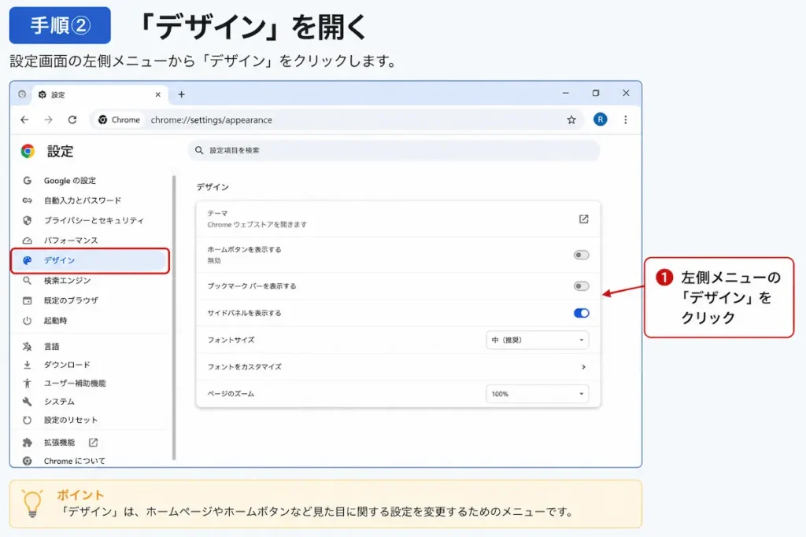This screenshot has width=806, height=537.
Task: Open ユーザー補助機能 settings
Action: (75, 383)
